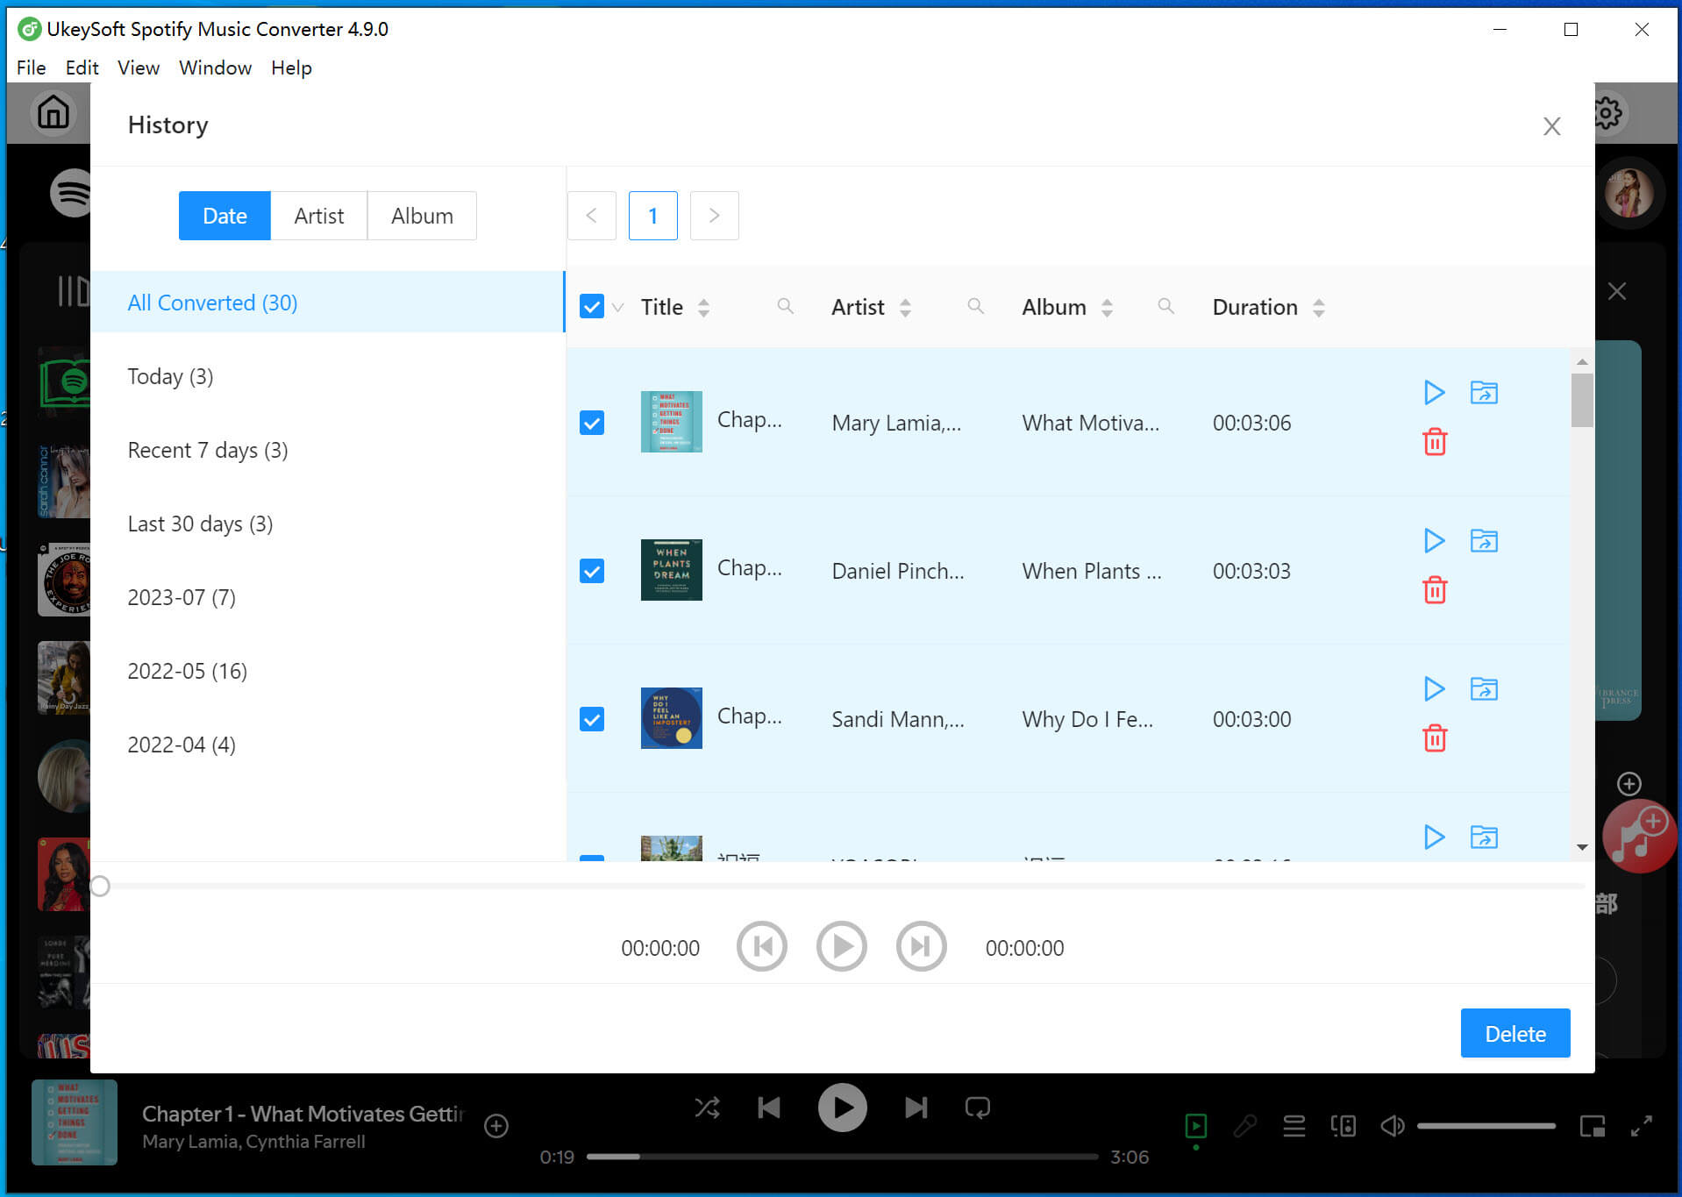The width and height of the screenshot is (1682, 1197).
Task: Open the File menu
Action: point(31,68)
